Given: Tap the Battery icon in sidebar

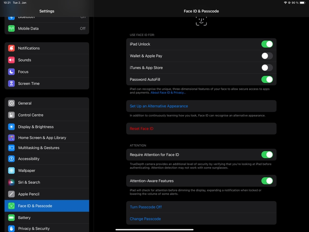Looking at the screenshot, I should 12,218.
